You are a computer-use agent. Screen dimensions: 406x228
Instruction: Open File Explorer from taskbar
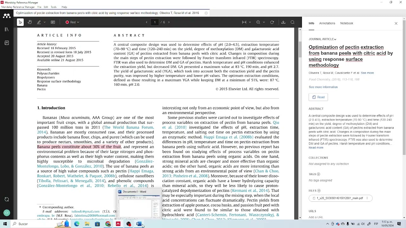87,224
